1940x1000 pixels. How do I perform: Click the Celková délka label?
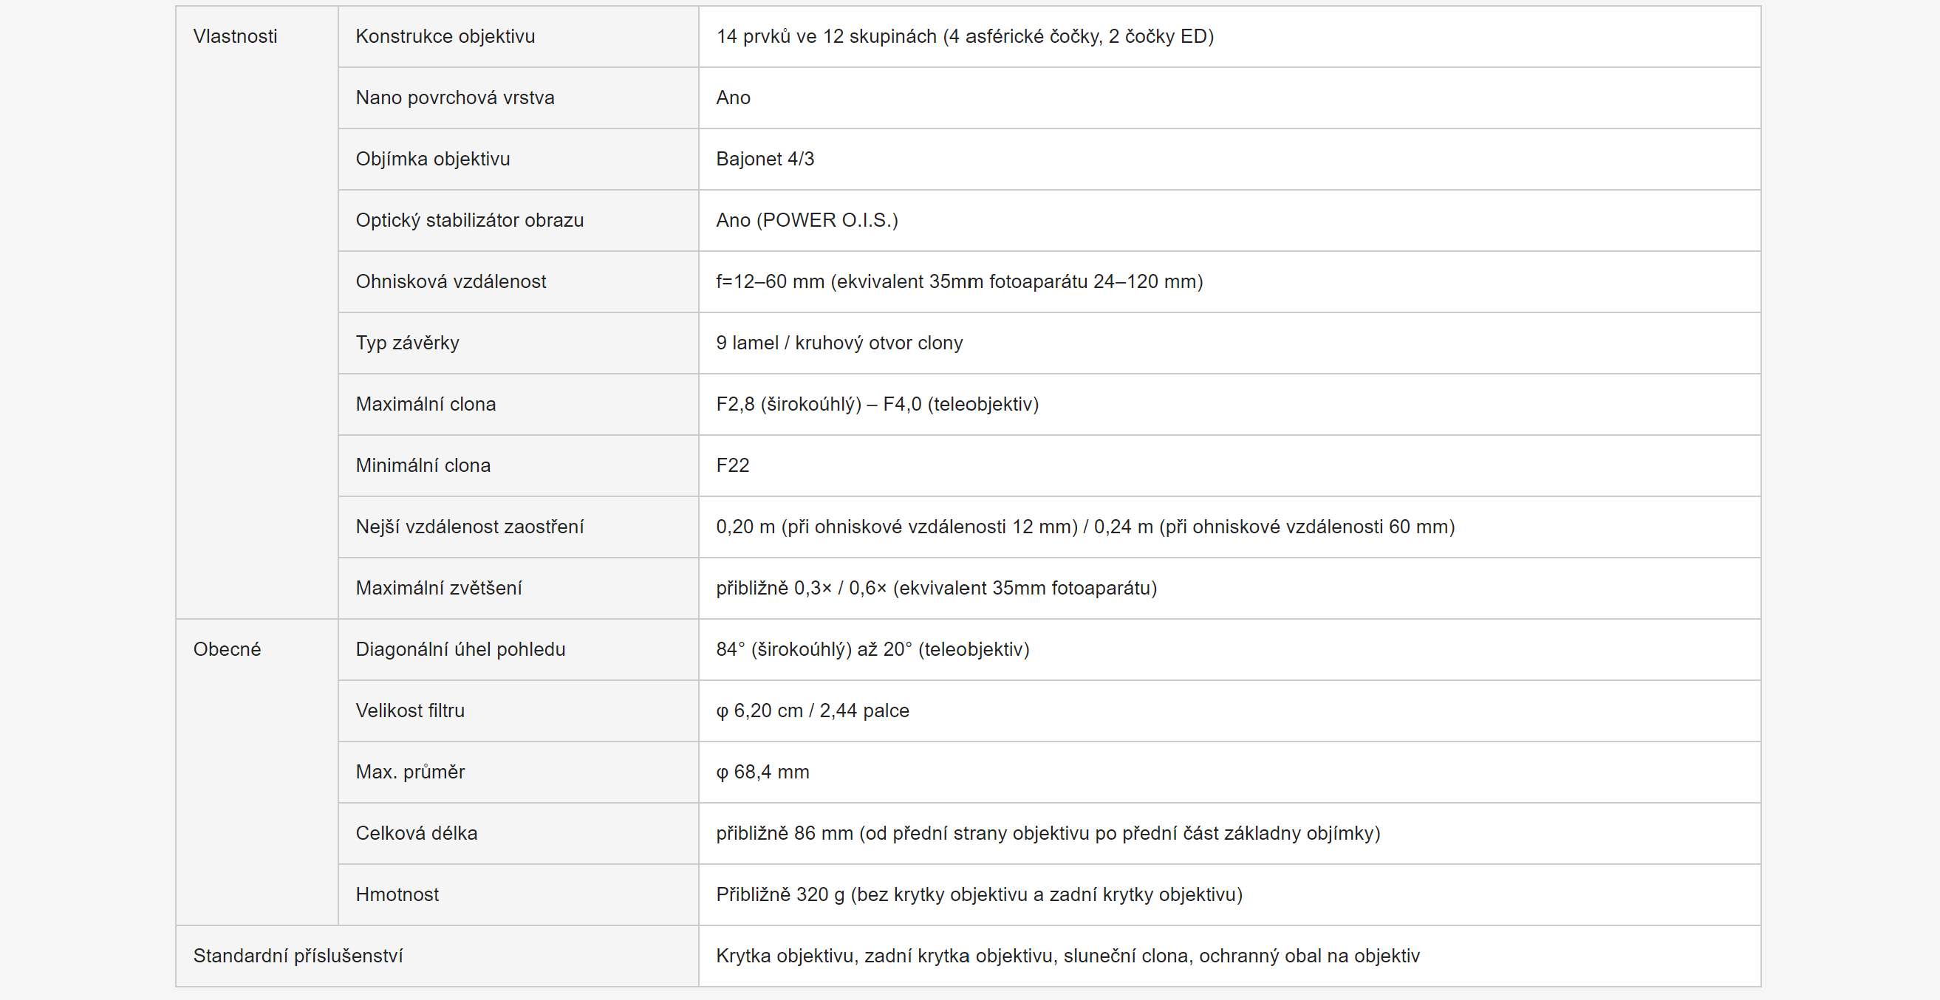pos(417,833)
